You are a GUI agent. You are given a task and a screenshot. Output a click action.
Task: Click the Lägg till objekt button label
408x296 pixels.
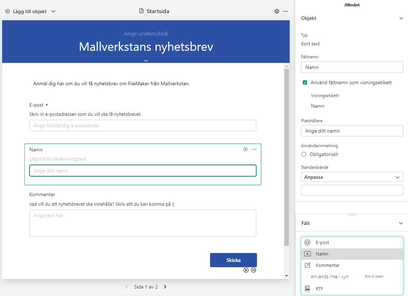29,11
